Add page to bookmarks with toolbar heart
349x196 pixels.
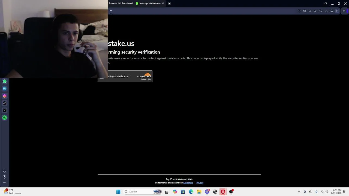(x=321, y=11)
